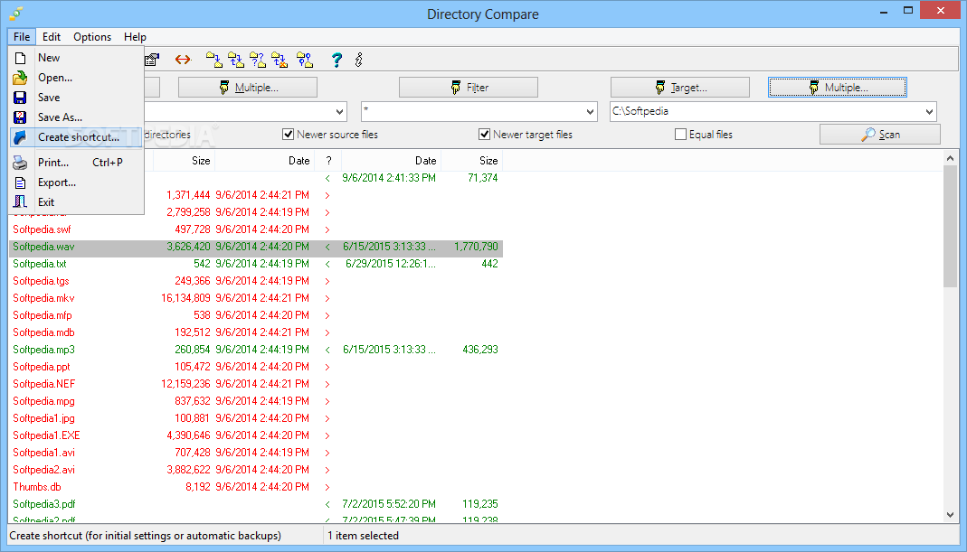967x552 pixels.
Task: Choose Open... from the File menu
Action: tap(77, 78)
